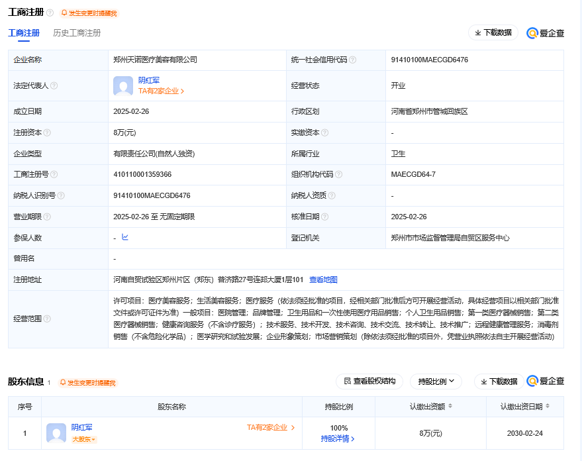The width and height of the screenshot is (582, 461).
Task: Select the 河南省郑州市管城回族区 value
Action: pyautogui.click(x=430, y=111)
